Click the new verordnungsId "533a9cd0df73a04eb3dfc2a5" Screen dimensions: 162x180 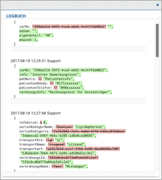(47, 162)
